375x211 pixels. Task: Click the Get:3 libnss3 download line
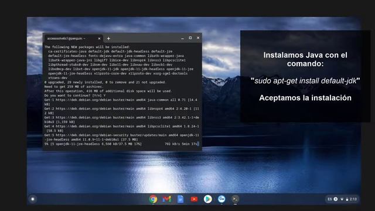122,120
